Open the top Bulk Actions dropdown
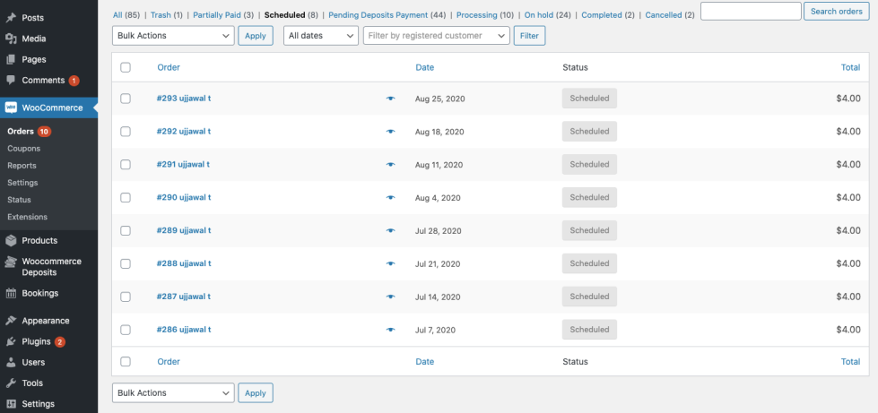This screenshot has width=878, height=413. click(x=173, y=36)
